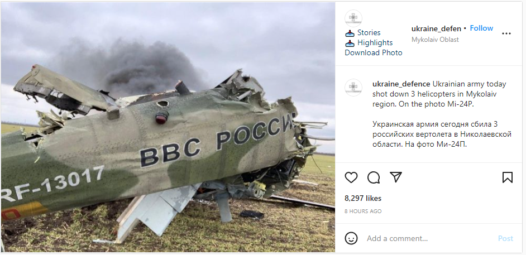Image resolution: width=526 pixels, height=255 pixels.
Task: Open Mykolaiv Oblast location page
Action: tap(435, 40)
